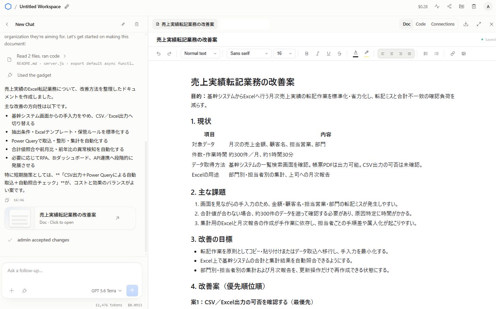Align text right

tap(401, 54)
